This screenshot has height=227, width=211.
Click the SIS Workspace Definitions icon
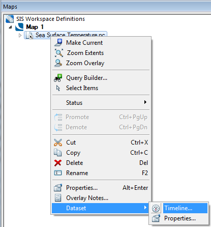[x=10, y=19]
